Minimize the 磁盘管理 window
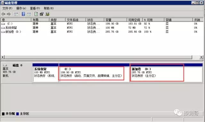This screenshot has height=122, width=205. point(193,3)
